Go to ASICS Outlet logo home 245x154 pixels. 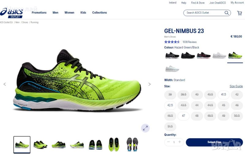[12, 13]
